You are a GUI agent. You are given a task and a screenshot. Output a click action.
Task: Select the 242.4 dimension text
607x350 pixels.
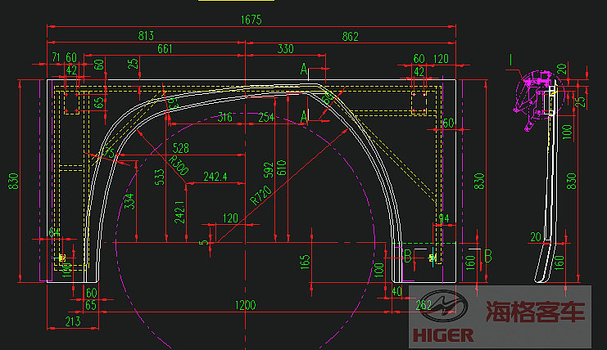click(215, 177)
